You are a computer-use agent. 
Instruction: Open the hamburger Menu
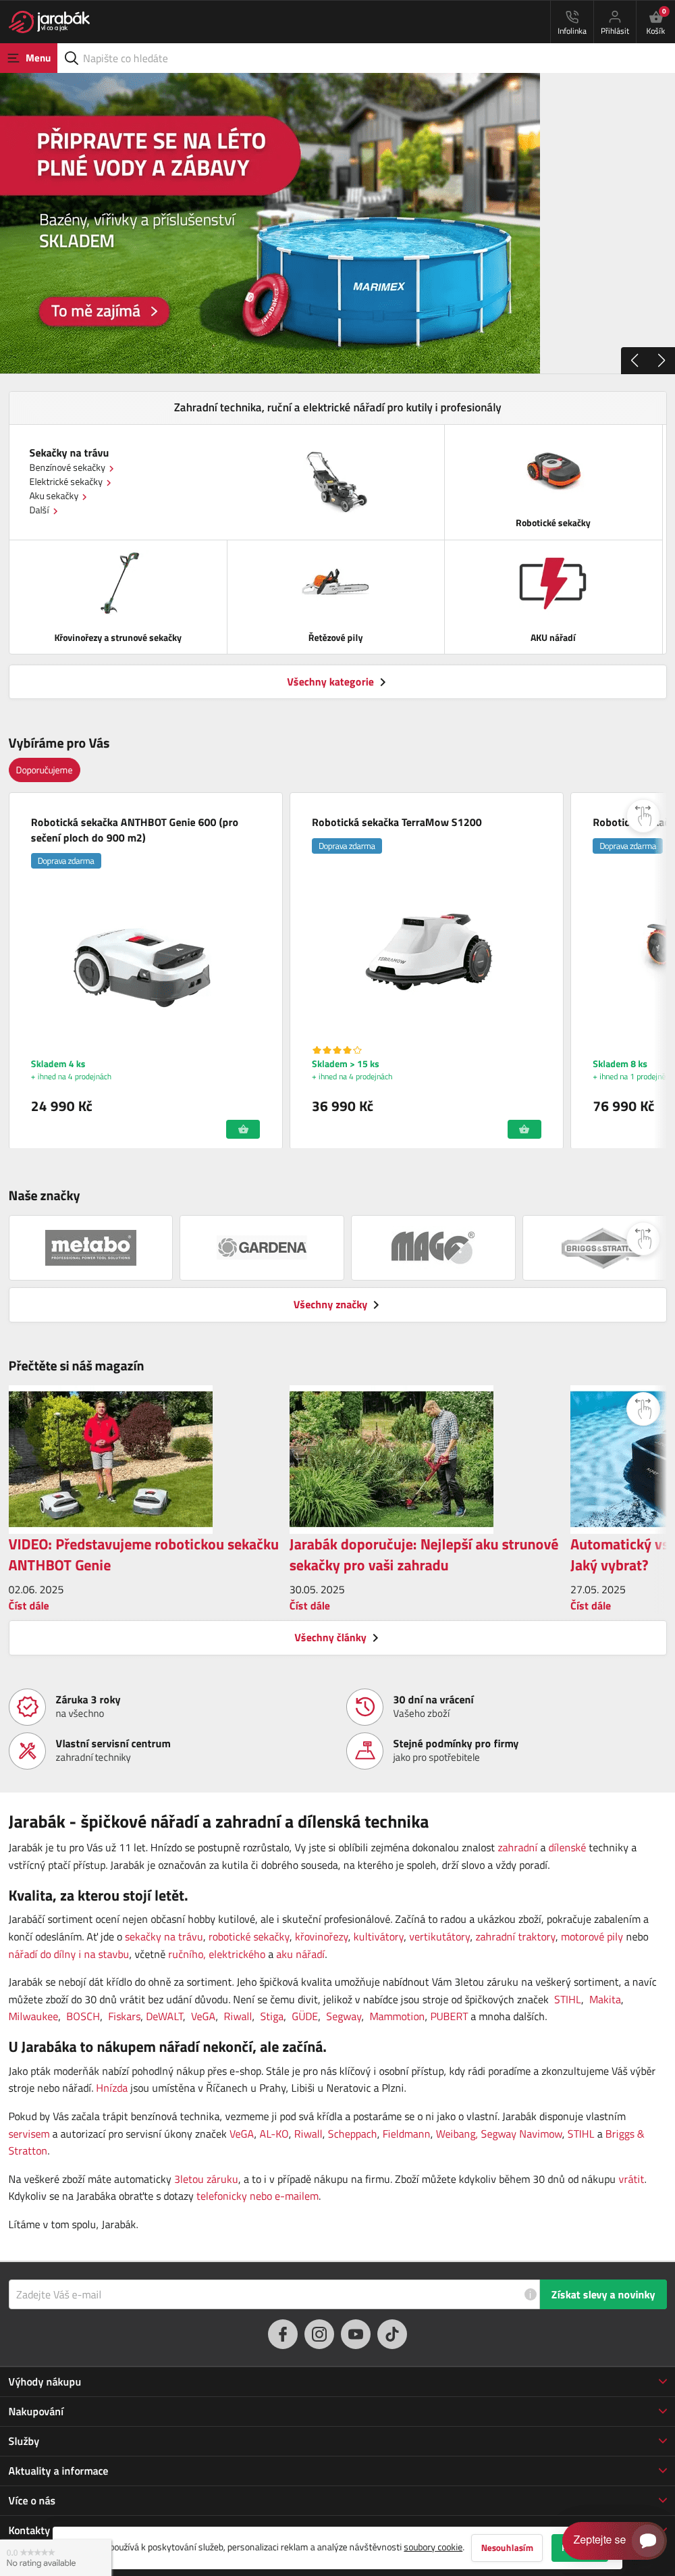29,58
